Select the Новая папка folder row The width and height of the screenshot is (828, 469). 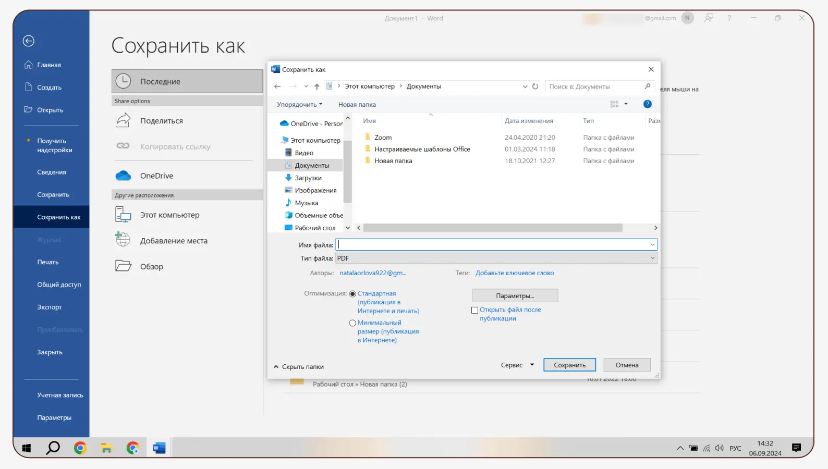(x=388, y=161)
